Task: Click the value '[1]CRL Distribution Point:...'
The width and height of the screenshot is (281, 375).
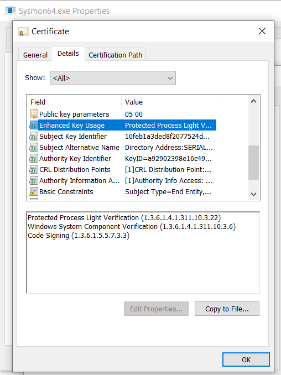Action: click(168, 170)
